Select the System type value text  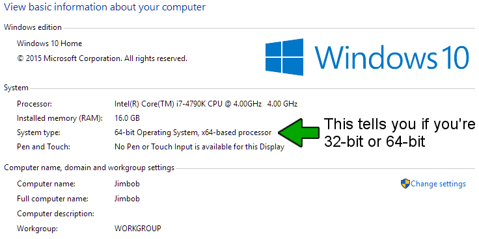[x=193, y=132]
